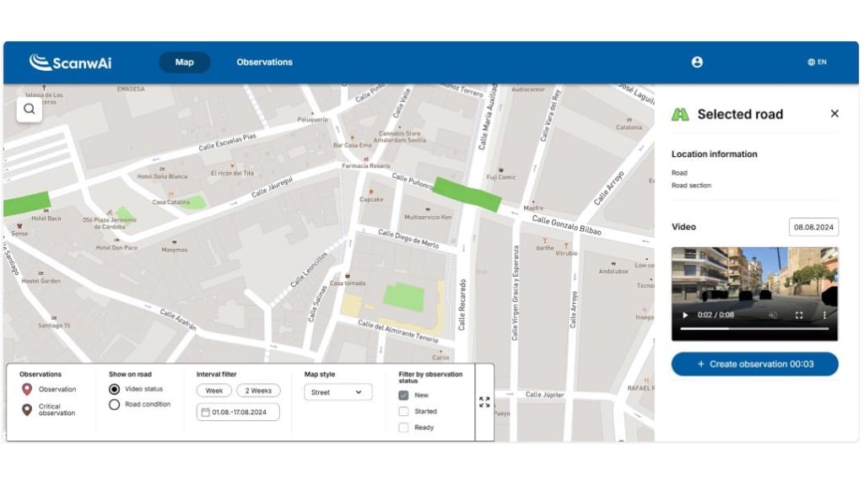864x486 pixels.
Task: Enable the Started status checkbox
Action: pos(403,412)
